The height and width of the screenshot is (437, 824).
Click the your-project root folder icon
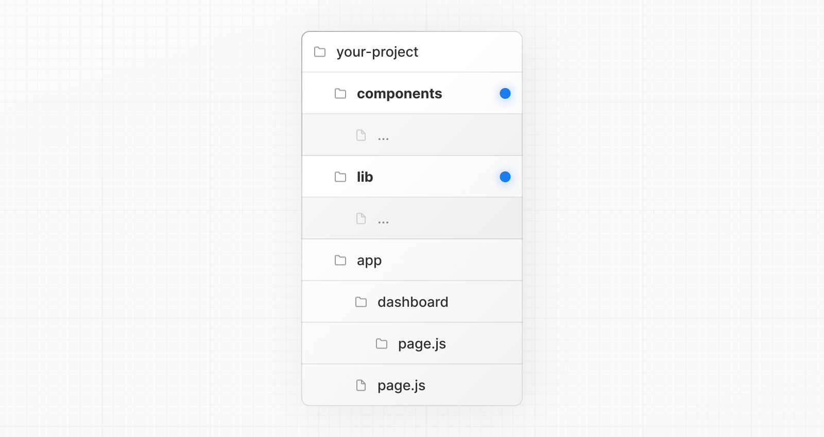[x=320, y=52]
